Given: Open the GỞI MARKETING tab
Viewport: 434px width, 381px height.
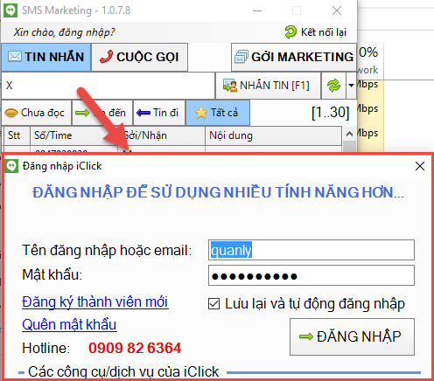Looking at the screenshot, I should 294,57.
